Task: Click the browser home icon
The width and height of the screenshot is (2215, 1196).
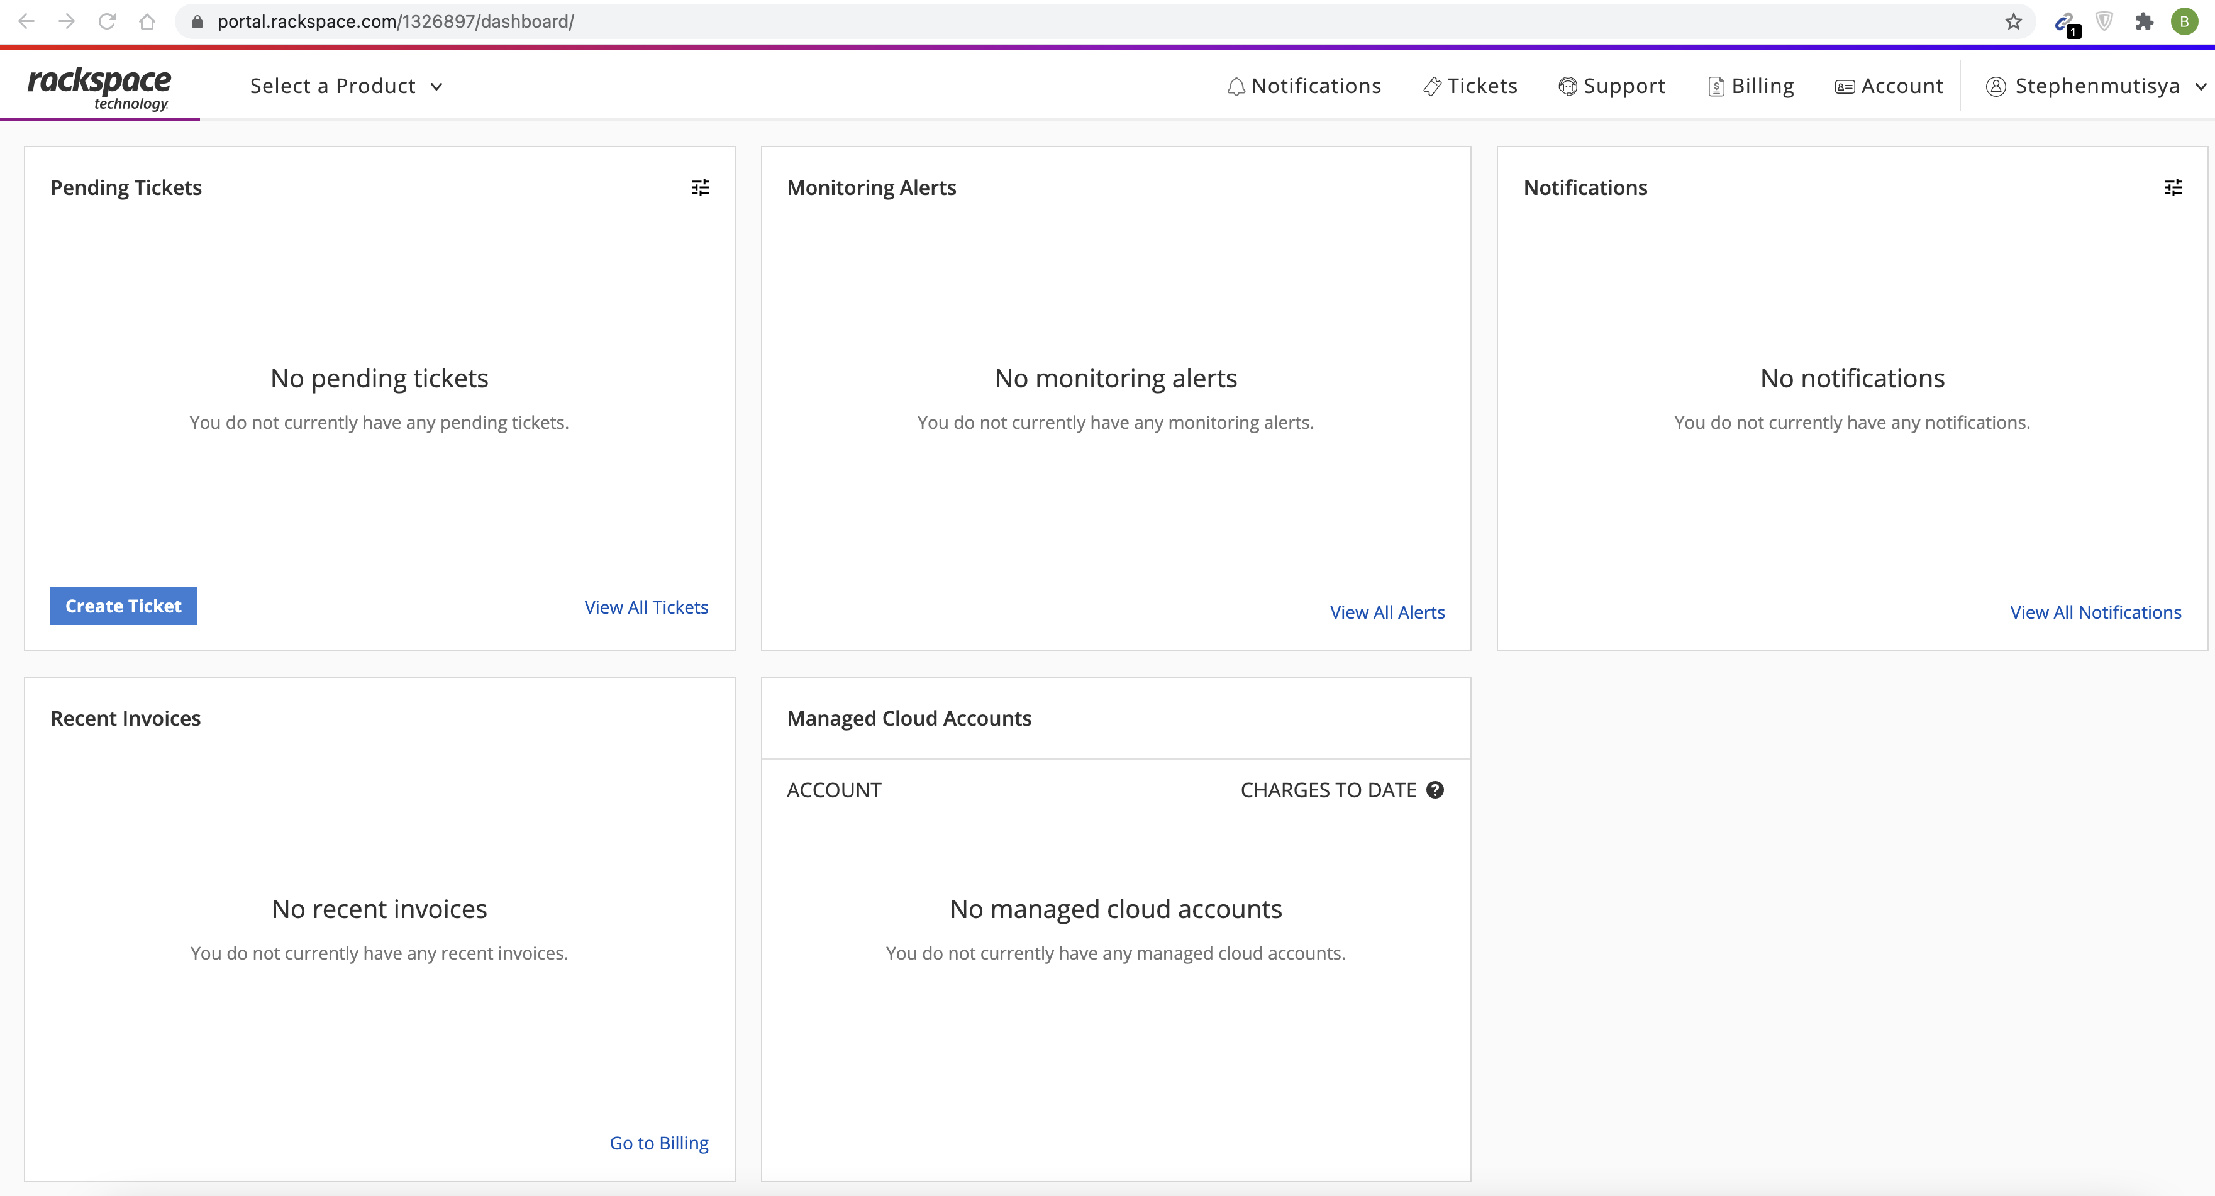Action: pos(147,21)
